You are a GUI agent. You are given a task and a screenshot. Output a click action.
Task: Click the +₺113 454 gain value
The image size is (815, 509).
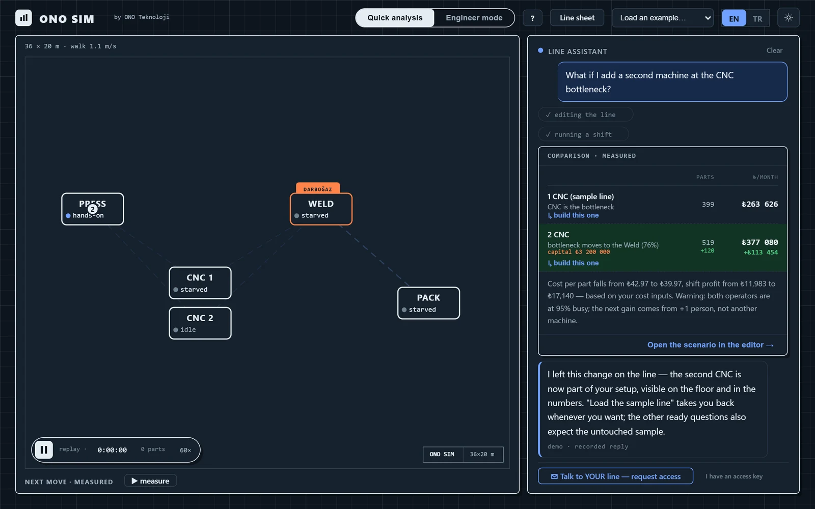760,252
